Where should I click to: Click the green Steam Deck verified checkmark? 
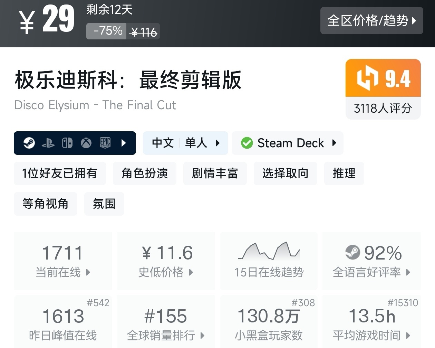(247, 143)
